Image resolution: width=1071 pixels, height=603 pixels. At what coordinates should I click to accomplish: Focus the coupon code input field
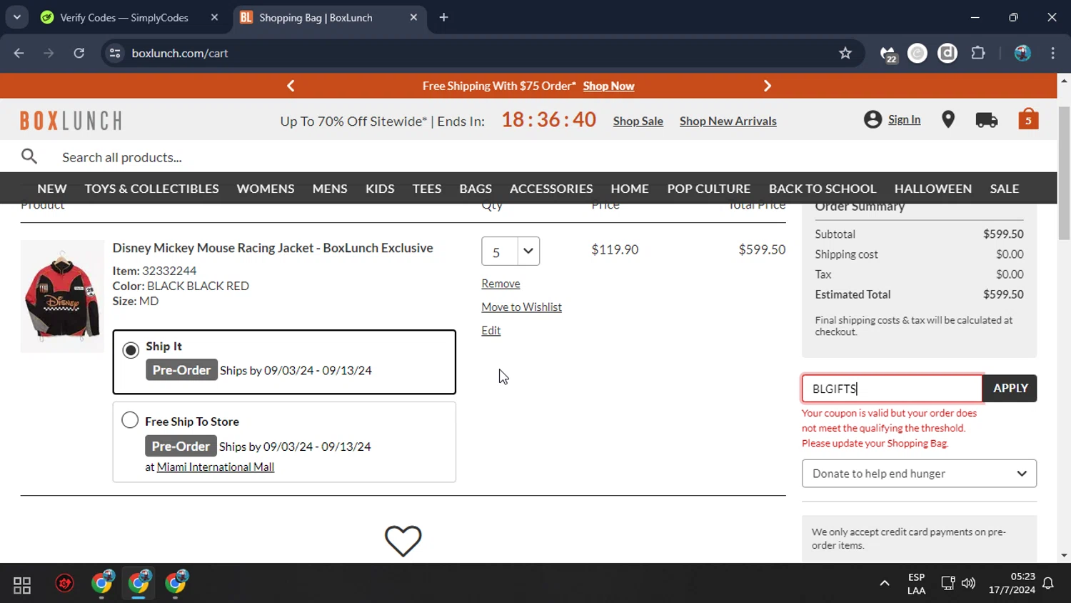coord(892,389)
